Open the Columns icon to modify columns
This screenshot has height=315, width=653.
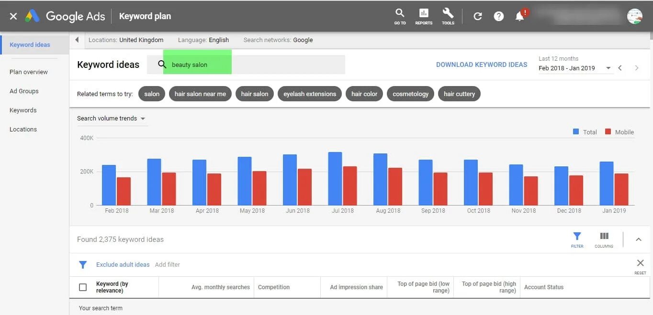click(x=603, y=237)
